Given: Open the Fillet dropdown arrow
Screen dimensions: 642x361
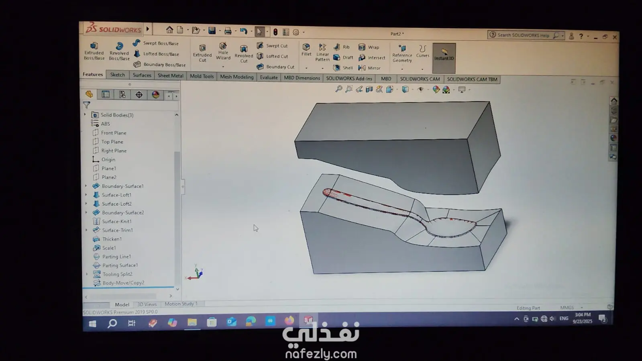Looking at the screenshot, I should pyautogui.click(x=306, y=68).
